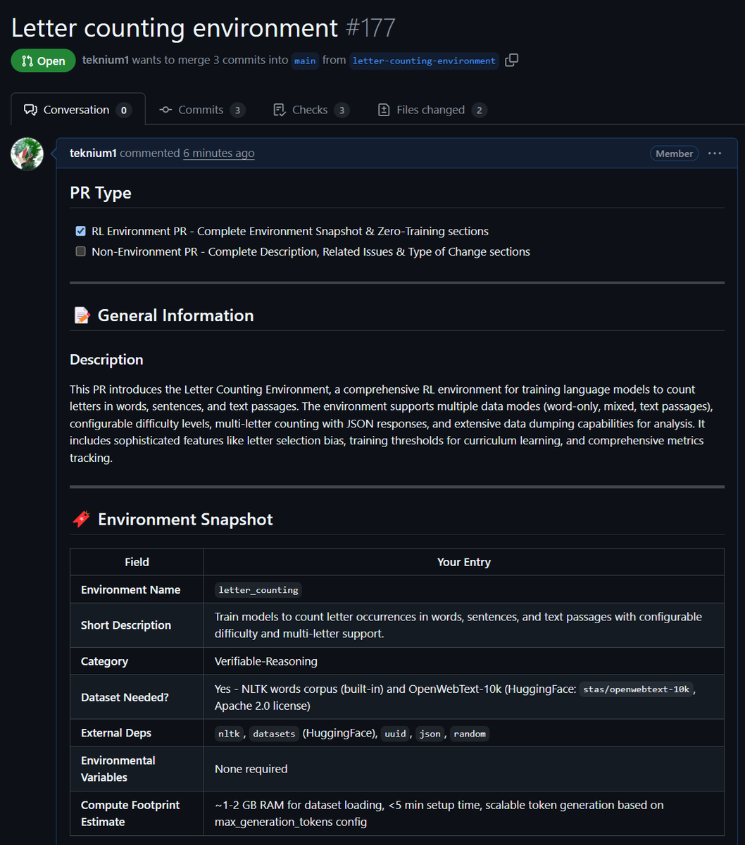The width and height of the screenshot is (745, 845).
Task: Click the "6 minutes ago" timestamp link
Action: tap(219, 153)
